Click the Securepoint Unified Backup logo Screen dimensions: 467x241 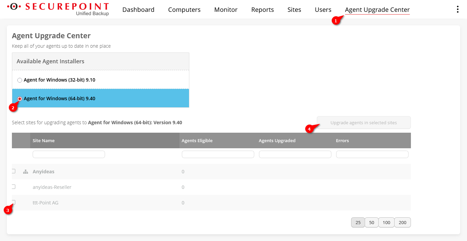point(58,9)
